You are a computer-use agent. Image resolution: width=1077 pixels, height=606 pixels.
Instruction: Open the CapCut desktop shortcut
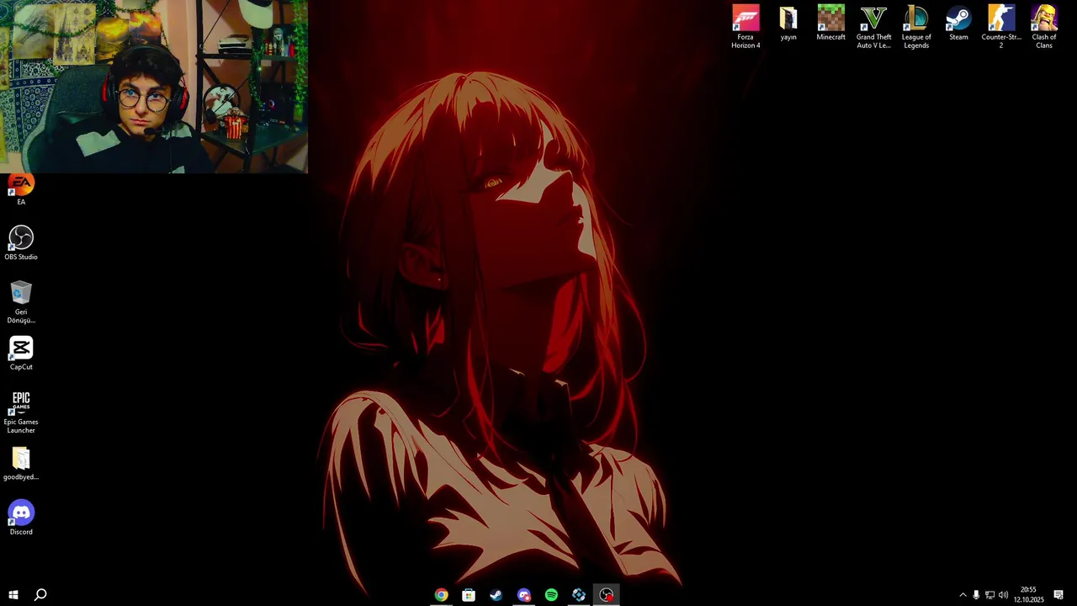coord(21,353)
